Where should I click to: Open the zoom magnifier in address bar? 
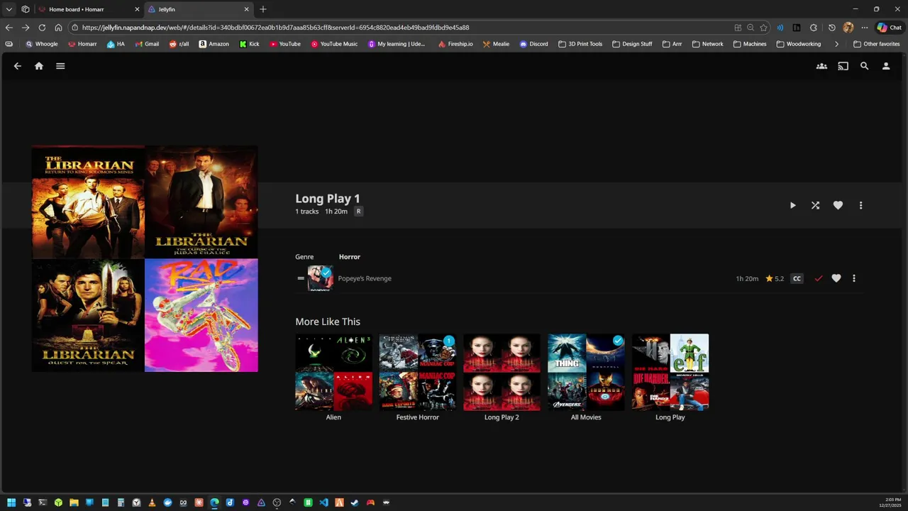tap(751, 28)
